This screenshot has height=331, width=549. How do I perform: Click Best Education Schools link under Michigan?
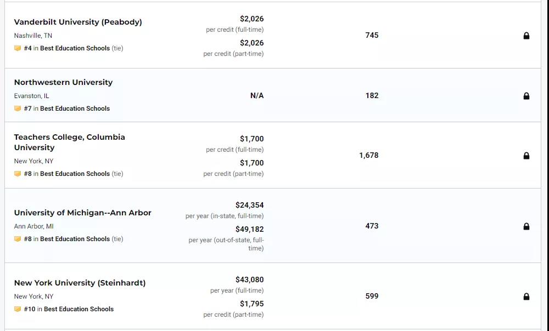[x=75, y=239]
